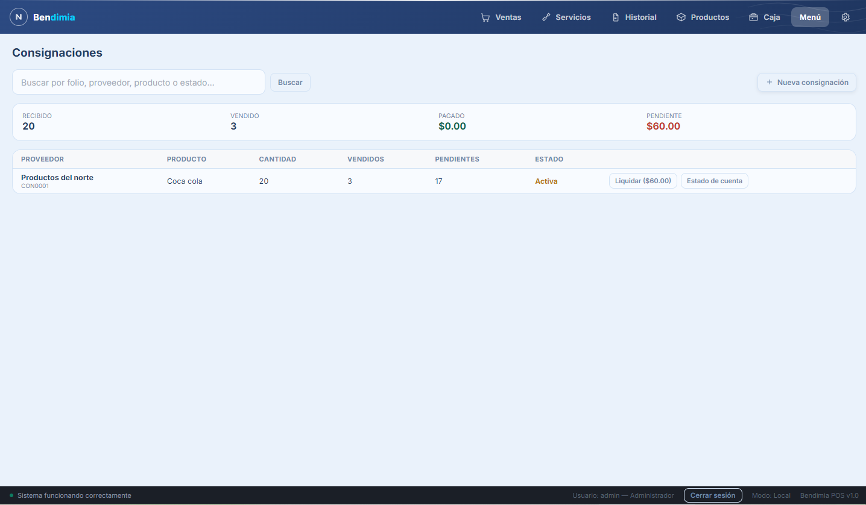Click the Consignaciones page heading

(57, 52)
